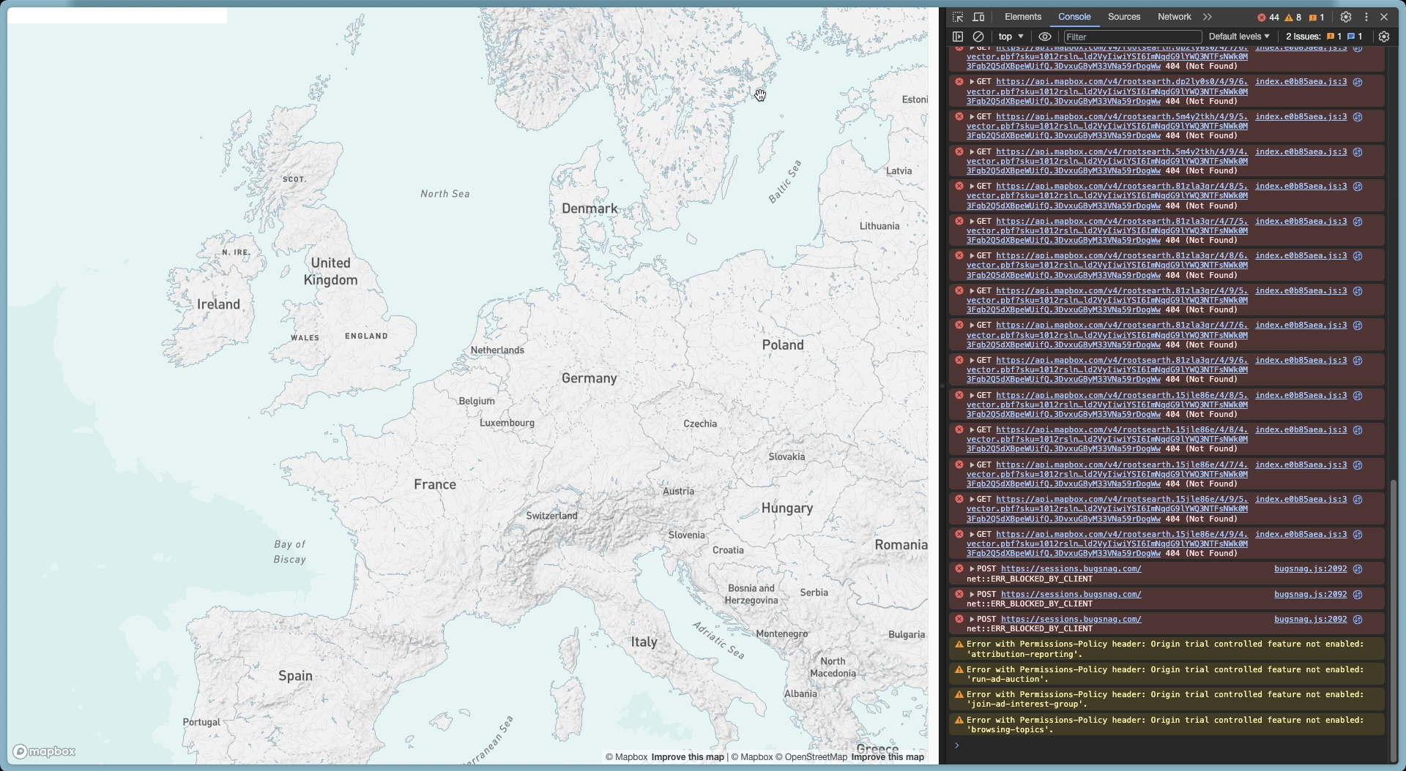Open index.e0b85aea.js:3 link on 5m4y2tkh/4/9/5 row
Screen dimensions: 1406x771
1301,117
